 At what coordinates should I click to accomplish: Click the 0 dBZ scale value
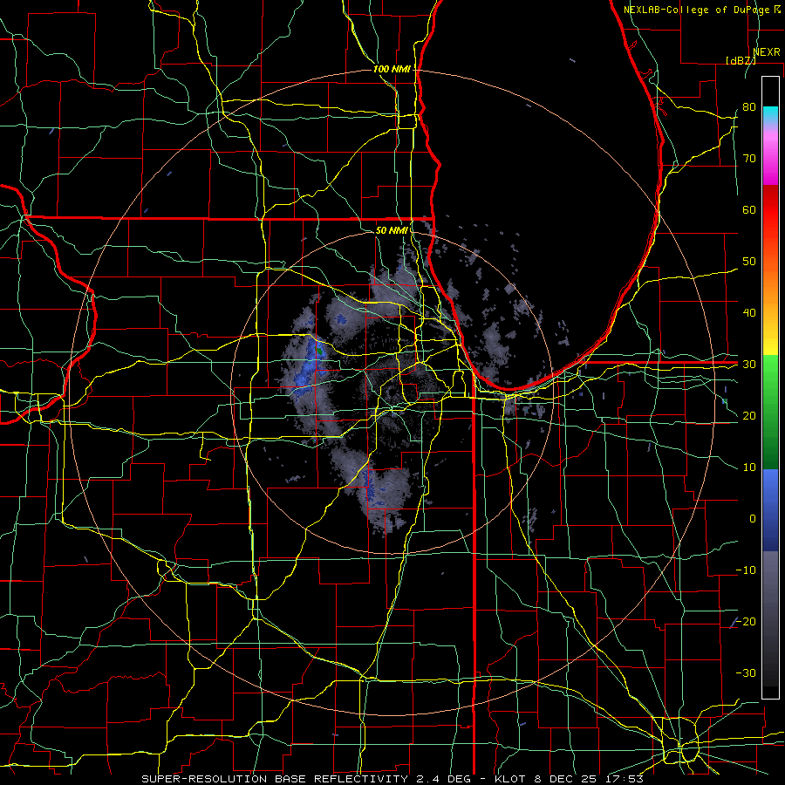(x=753, y=519)
